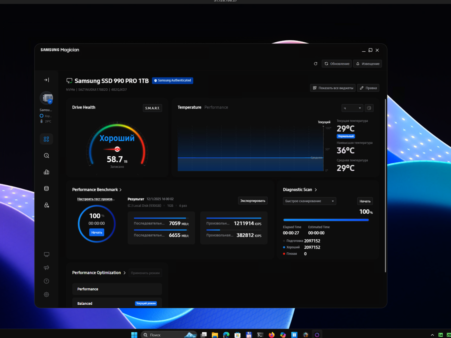Open the announcements megaphone icon in sidebar
Image resolution: width=451 pixels, height=338 pixels.
coord(46,268)
